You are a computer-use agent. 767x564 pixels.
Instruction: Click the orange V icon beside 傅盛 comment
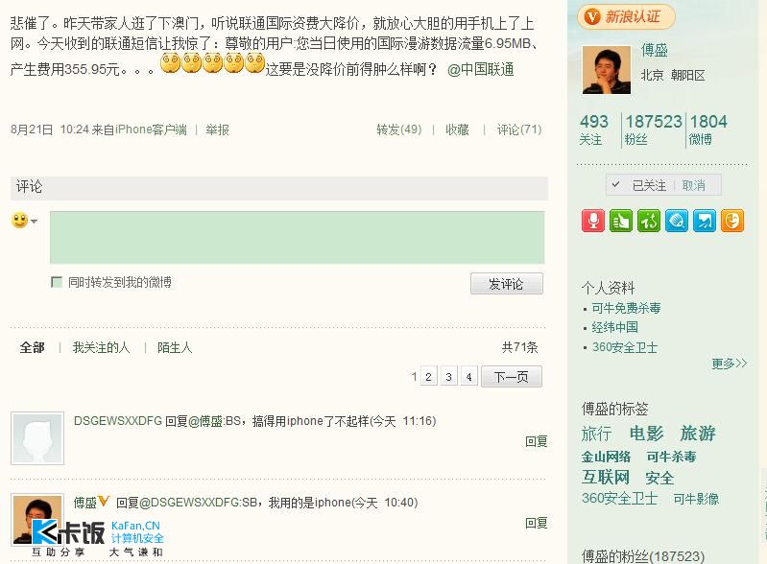click(104, 501)
